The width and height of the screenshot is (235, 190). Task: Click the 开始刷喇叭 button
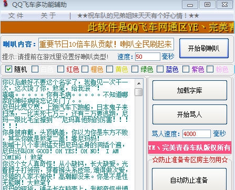click(204, 48)
